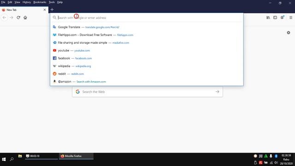Click the volume tray icon
295x166 pixels.
tap(276, 162)
